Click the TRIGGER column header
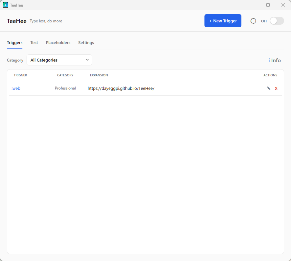Viewport: 291px width, 261px height. [x=20, y=75]
